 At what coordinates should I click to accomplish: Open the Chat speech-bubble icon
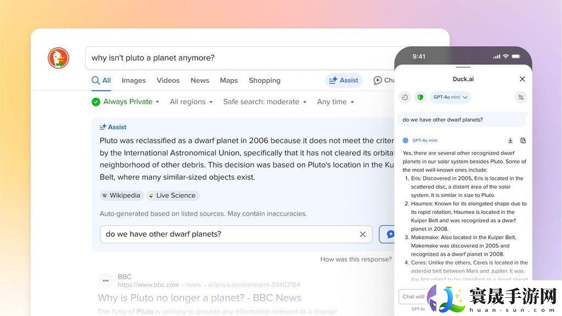point(379,80)
